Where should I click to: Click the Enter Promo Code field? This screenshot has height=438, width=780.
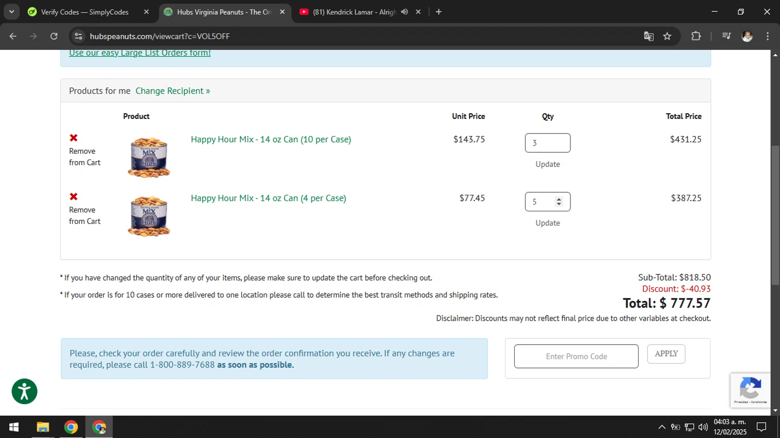point(576,356)
